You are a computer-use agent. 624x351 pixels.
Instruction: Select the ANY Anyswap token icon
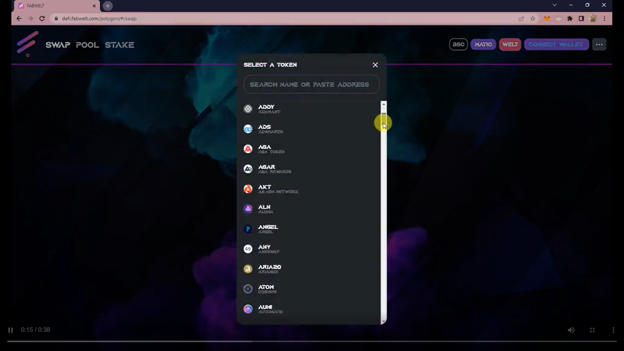248,249
